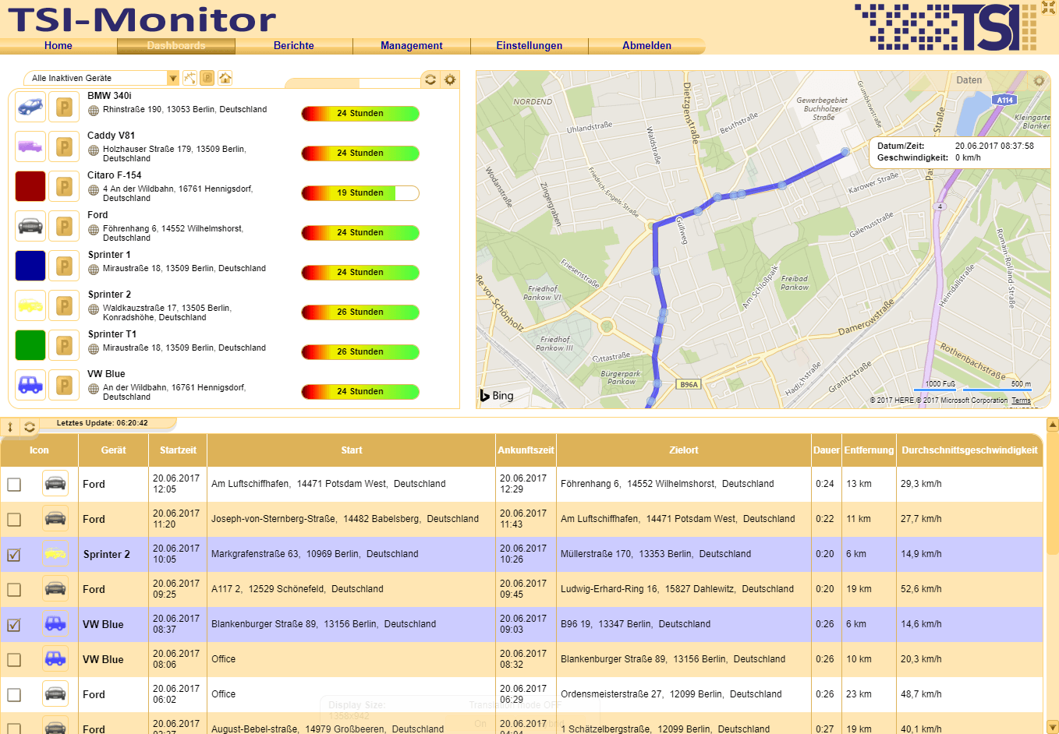
Task: Open the Berichte tab
Action: [x=294, y=46]
